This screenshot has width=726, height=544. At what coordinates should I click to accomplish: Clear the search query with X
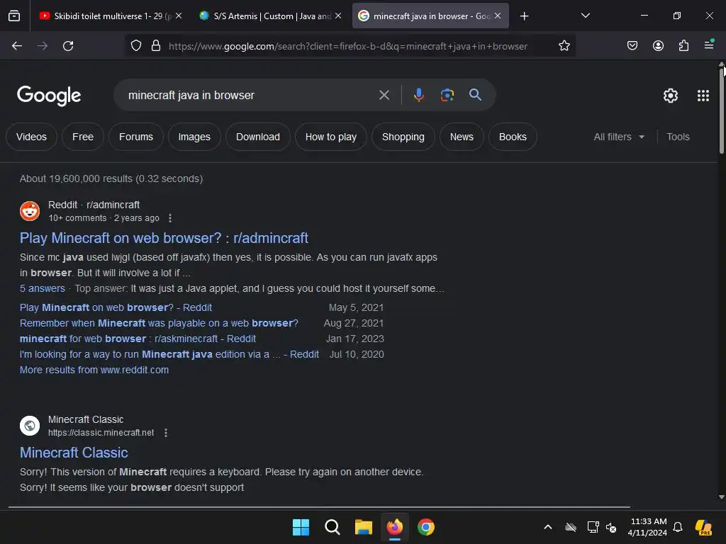(x=384, y=96)
